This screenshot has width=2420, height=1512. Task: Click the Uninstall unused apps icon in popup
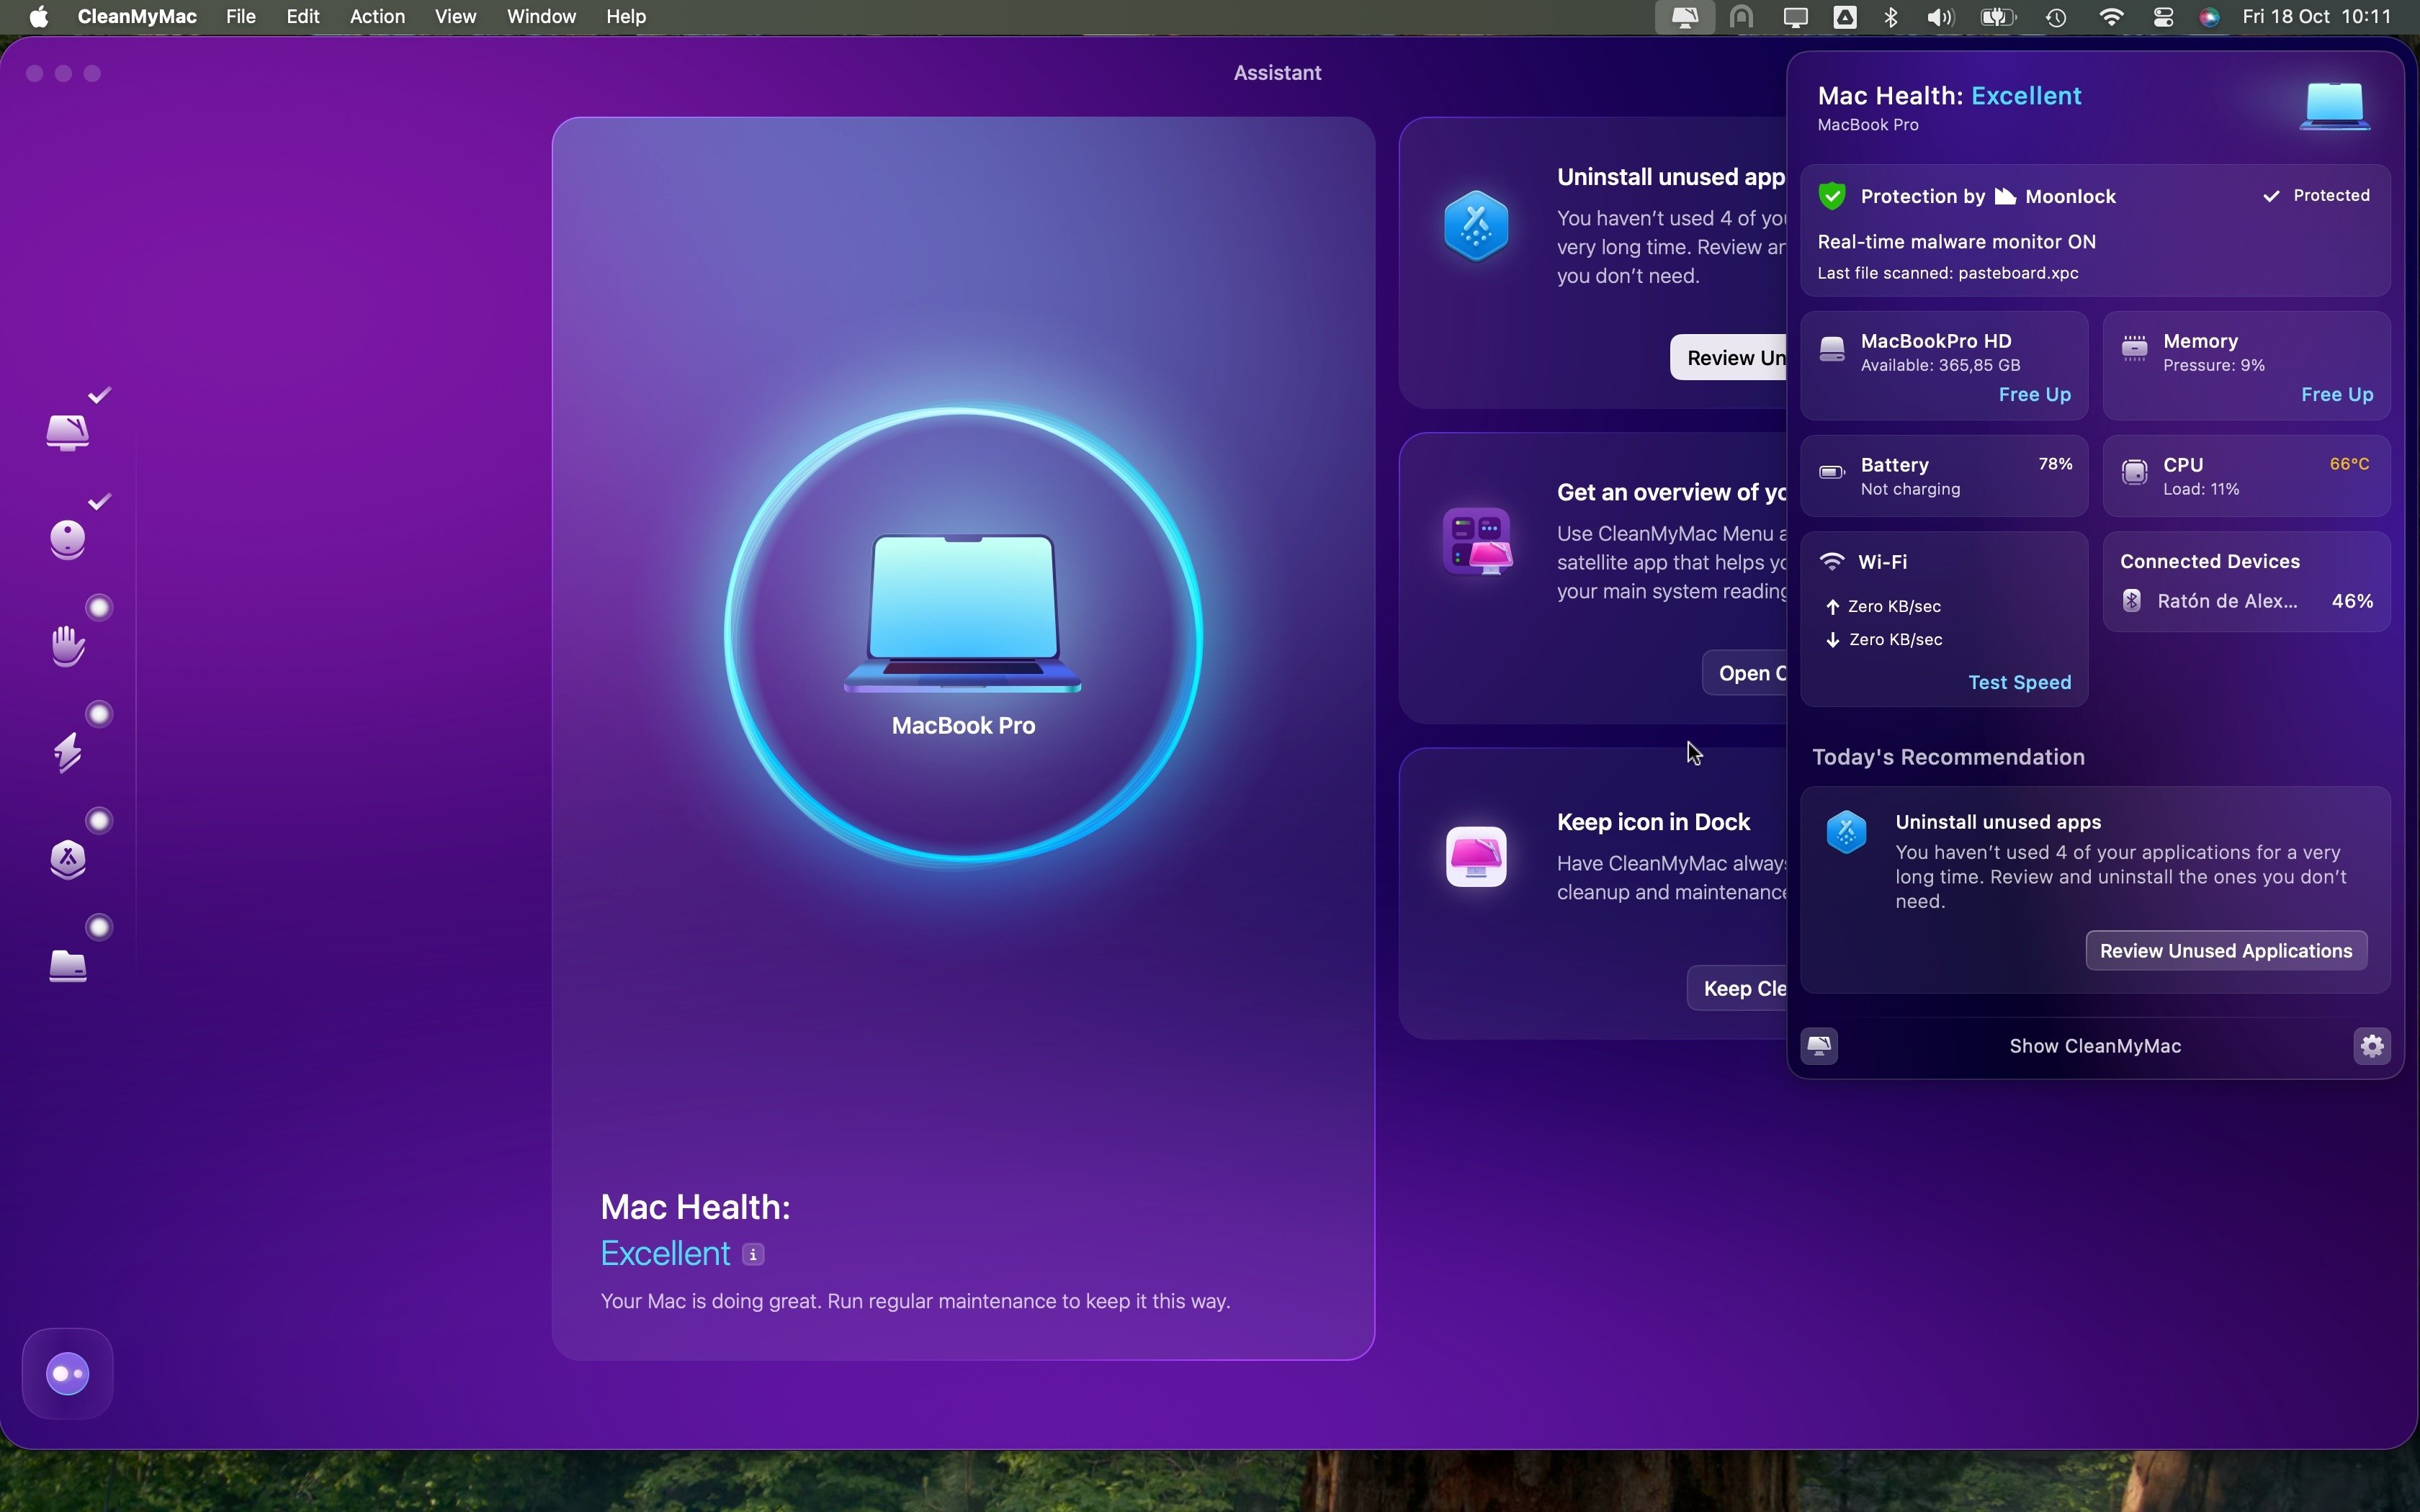(x=1847, y=832)
